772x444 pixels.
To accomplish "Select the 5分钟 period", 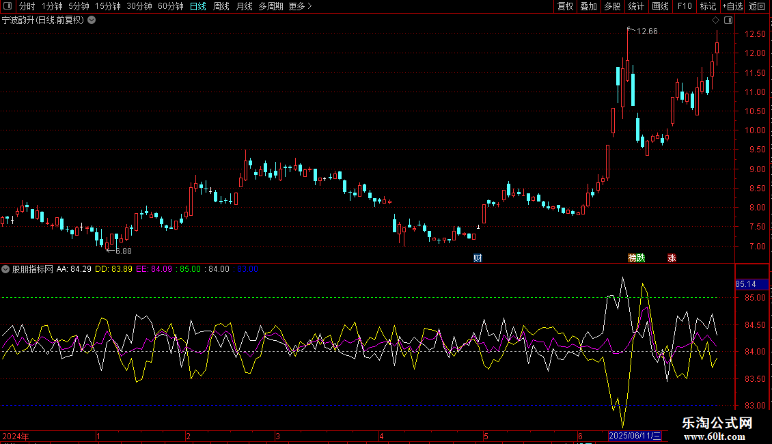I will coord(79,6).
